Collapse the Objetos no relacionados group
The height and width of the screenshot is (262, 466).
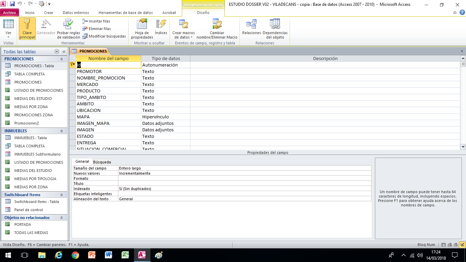[x=62, y=218]
